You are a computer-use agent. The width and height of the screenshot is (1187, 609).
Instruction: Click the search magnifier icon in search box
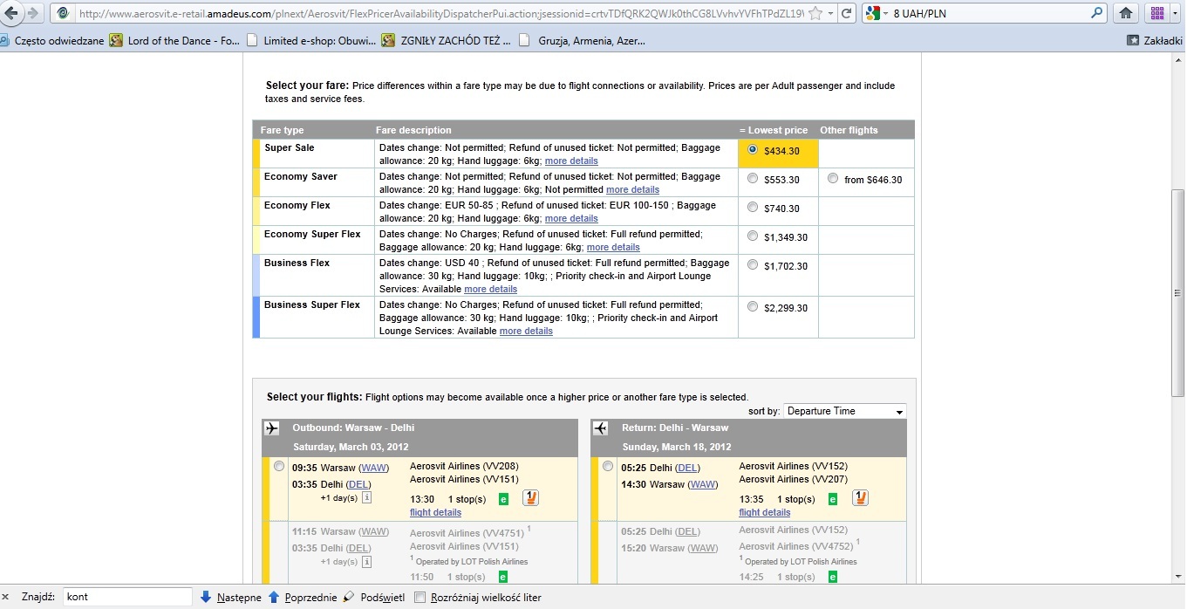click(1097, 13)
